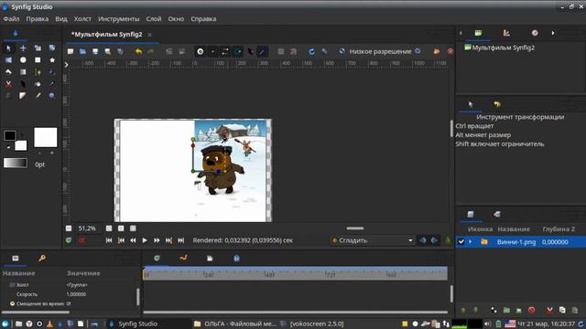The image size is (586, 329).
Task: Click the 51,2% zoom field
Action: pyautogui.click(x=88, y=228)
